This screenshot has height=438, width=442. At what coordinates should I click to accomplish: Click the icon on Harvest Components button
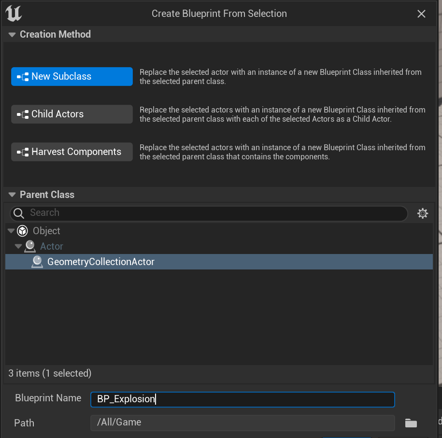click(22, 152)
